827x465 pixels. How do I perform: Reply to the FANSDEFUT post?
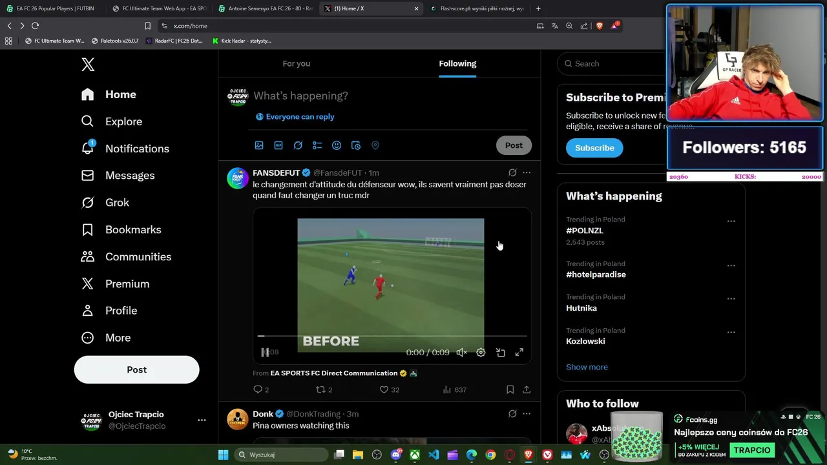261,389
